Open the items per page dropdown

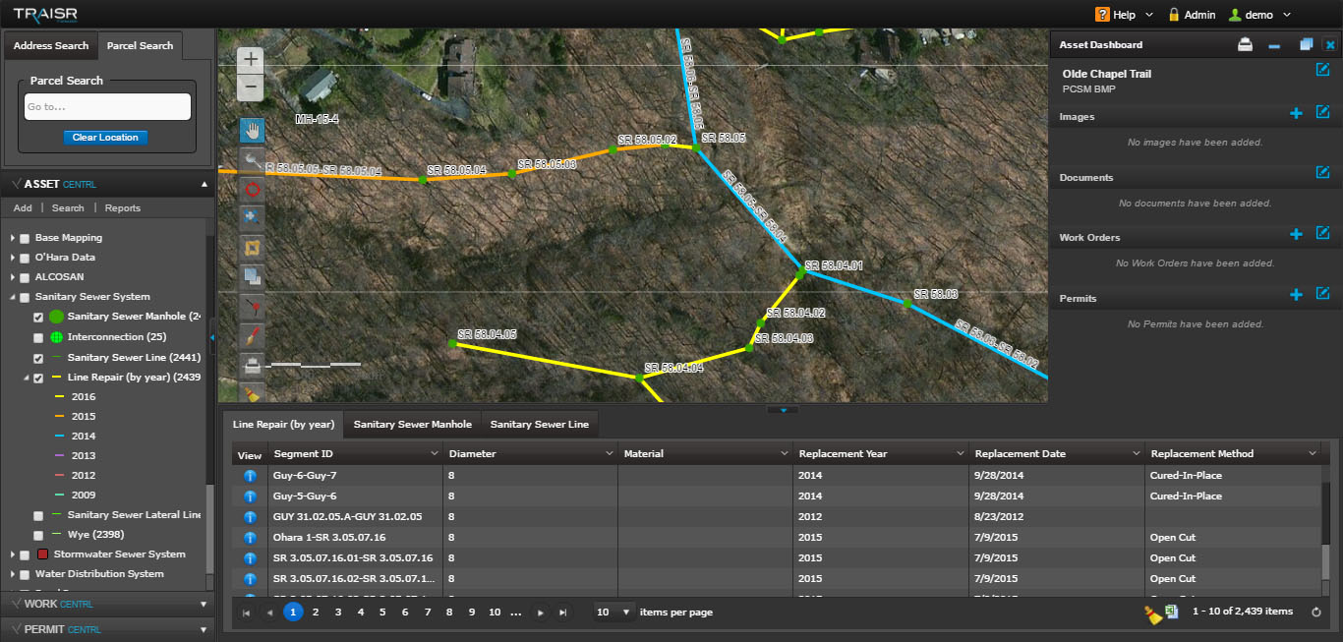pyautogui.click(x=614, y=613)
